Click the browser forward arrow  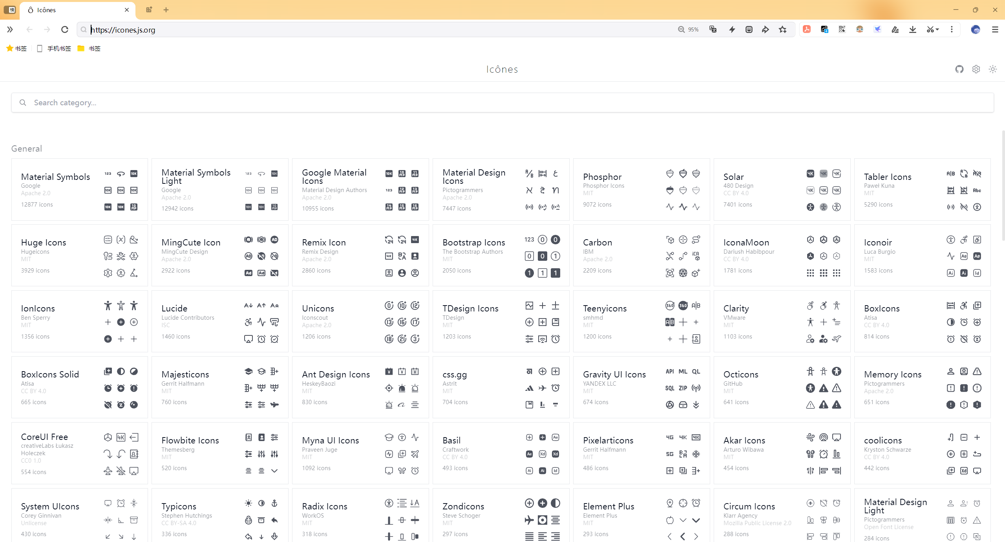[47, 29]
